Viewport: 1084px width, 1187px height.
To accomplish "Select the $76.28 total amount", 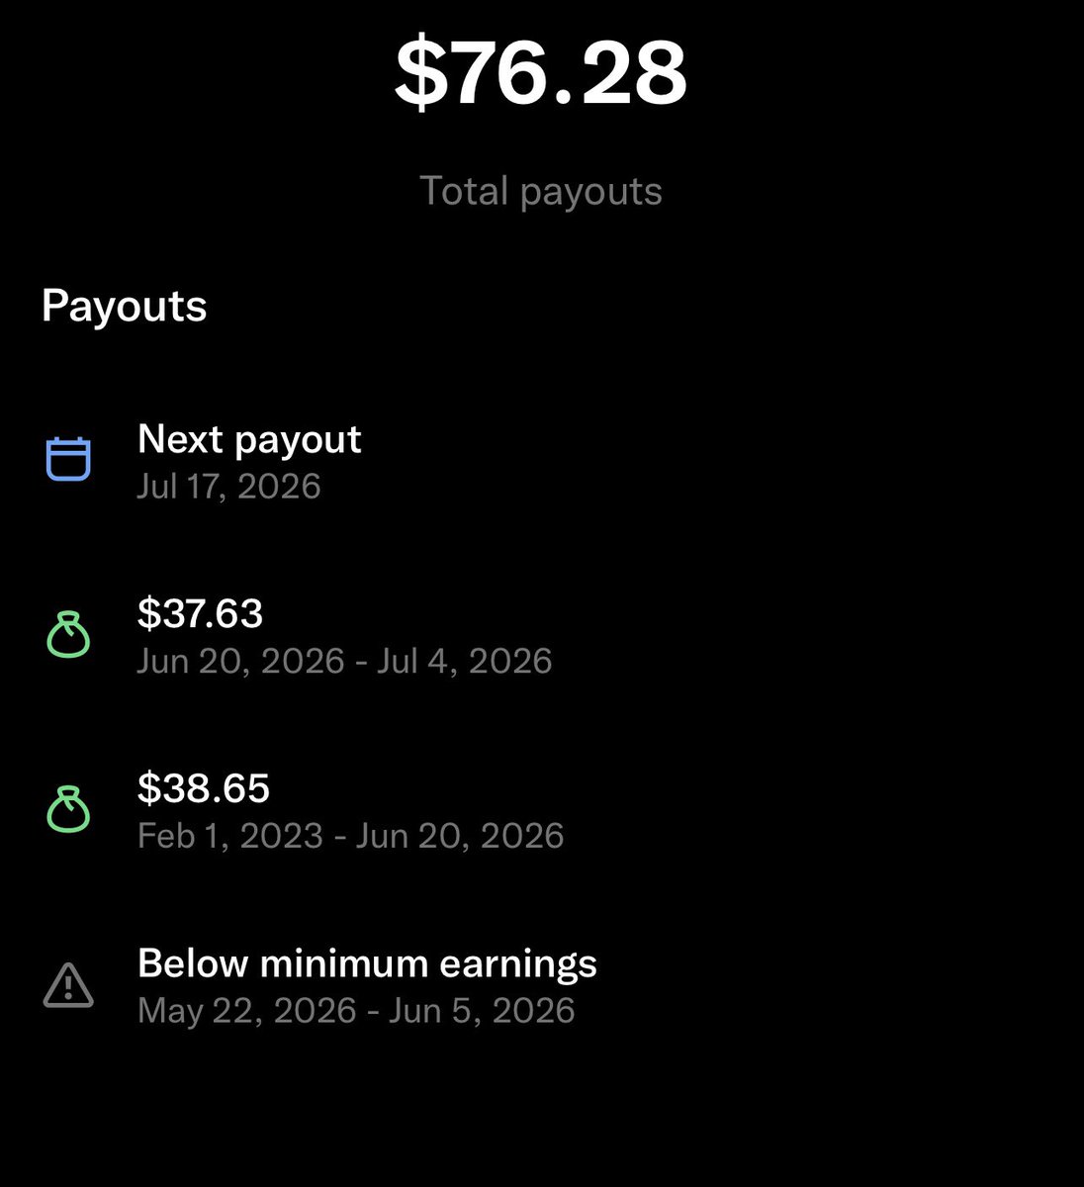I will coord(541,73).
